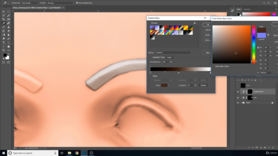Viewport: 278px width, 156px height.
Task: Hide the Bakes group
Action: coord(238,103)
